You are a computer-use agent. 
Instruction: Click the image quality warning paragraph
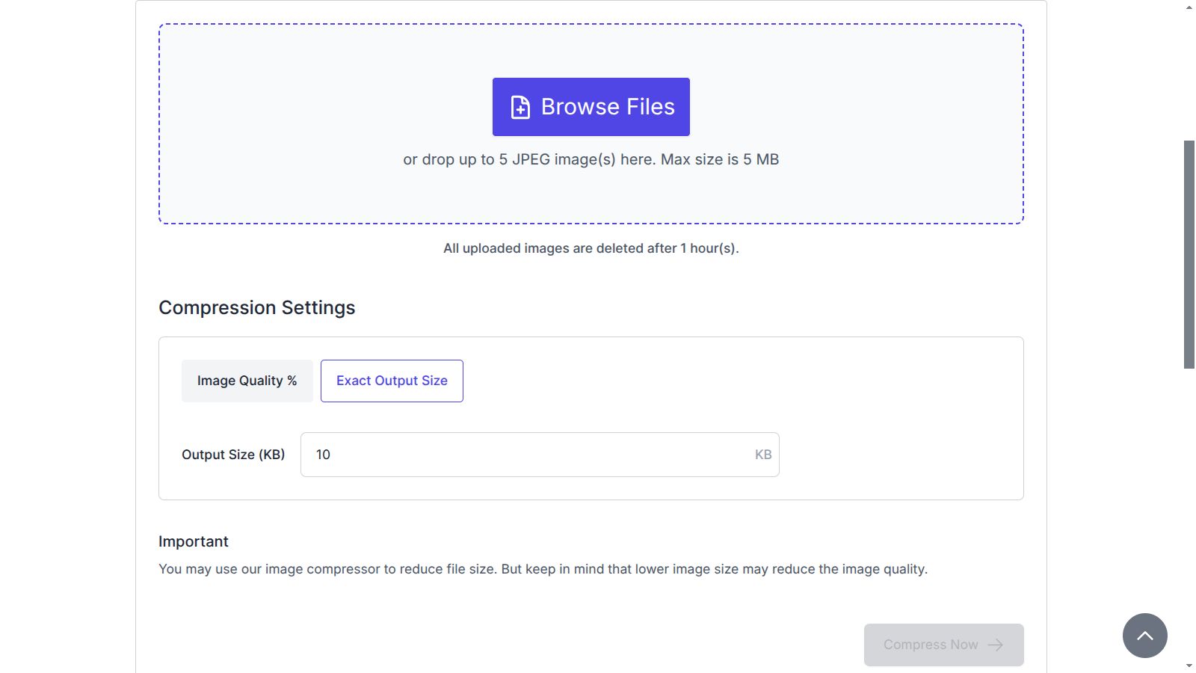coord(543,569)
